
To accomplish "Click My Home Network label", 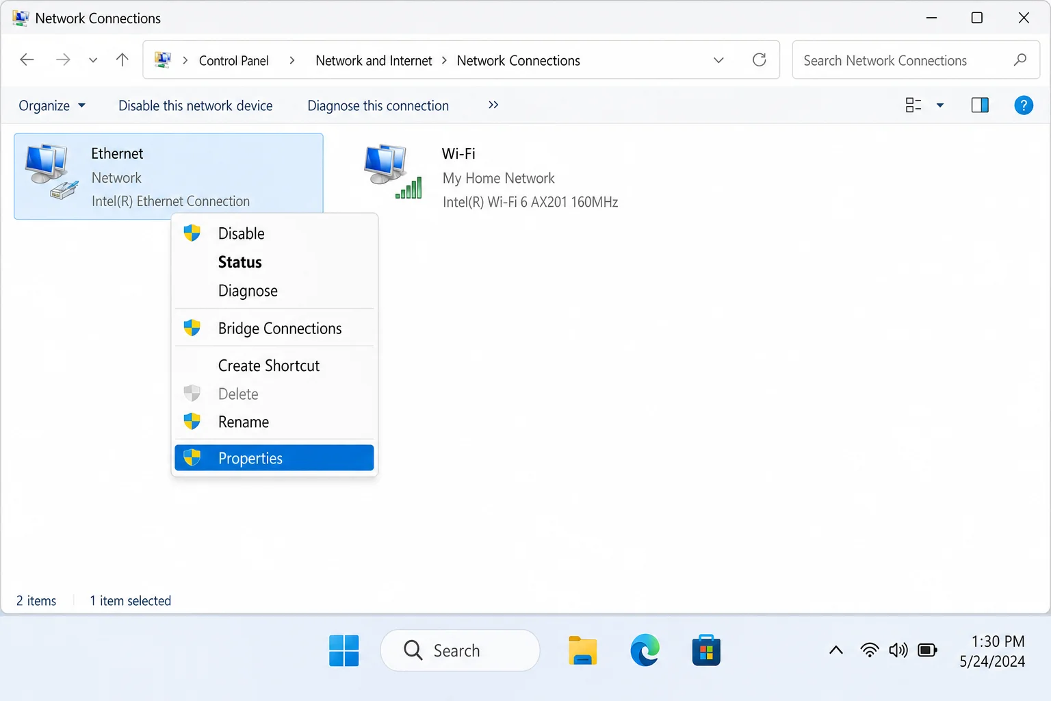I will [x=498, y=178].
